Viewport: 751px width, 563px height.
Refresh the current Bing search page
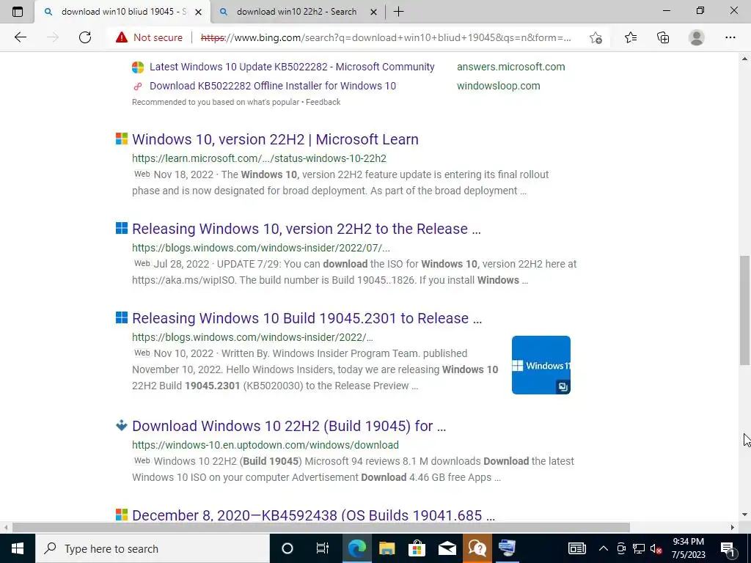[x=85, y=37]
